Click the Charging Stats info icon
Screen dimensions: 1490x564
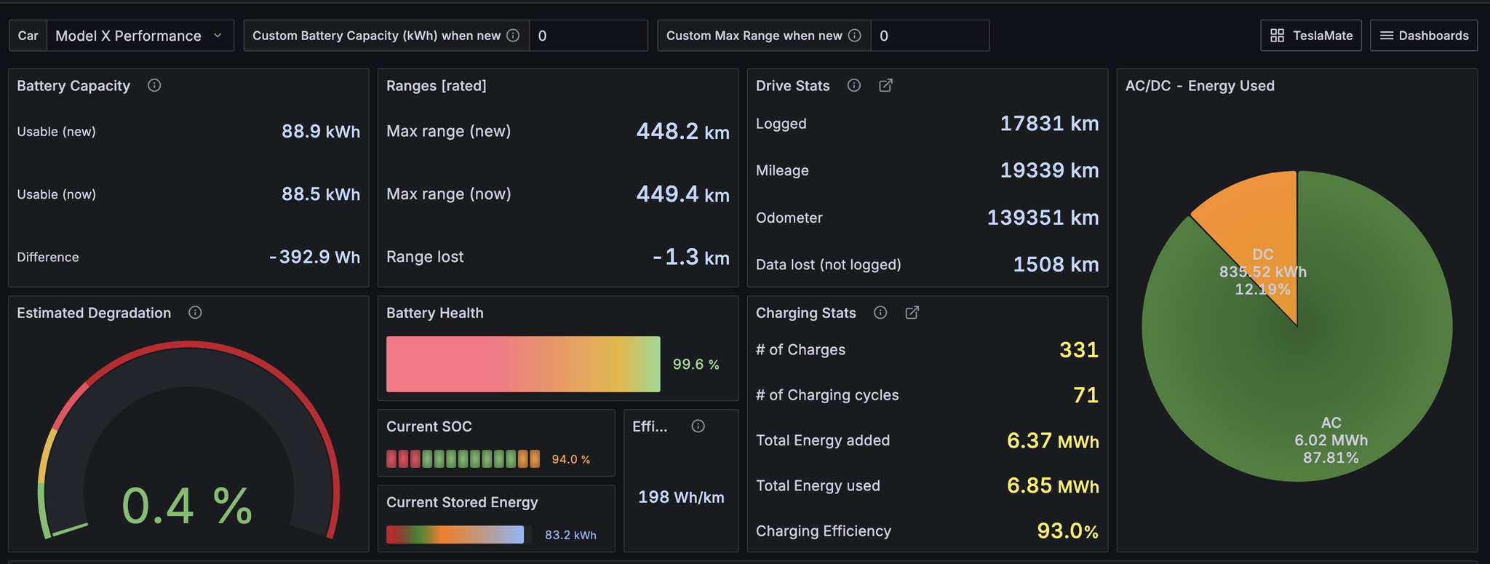(x=880, y=313)
